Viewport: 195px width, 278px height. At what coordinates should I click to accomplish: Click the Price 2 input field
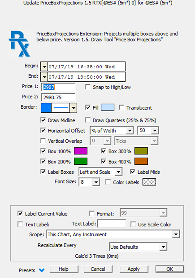(58, 97)
